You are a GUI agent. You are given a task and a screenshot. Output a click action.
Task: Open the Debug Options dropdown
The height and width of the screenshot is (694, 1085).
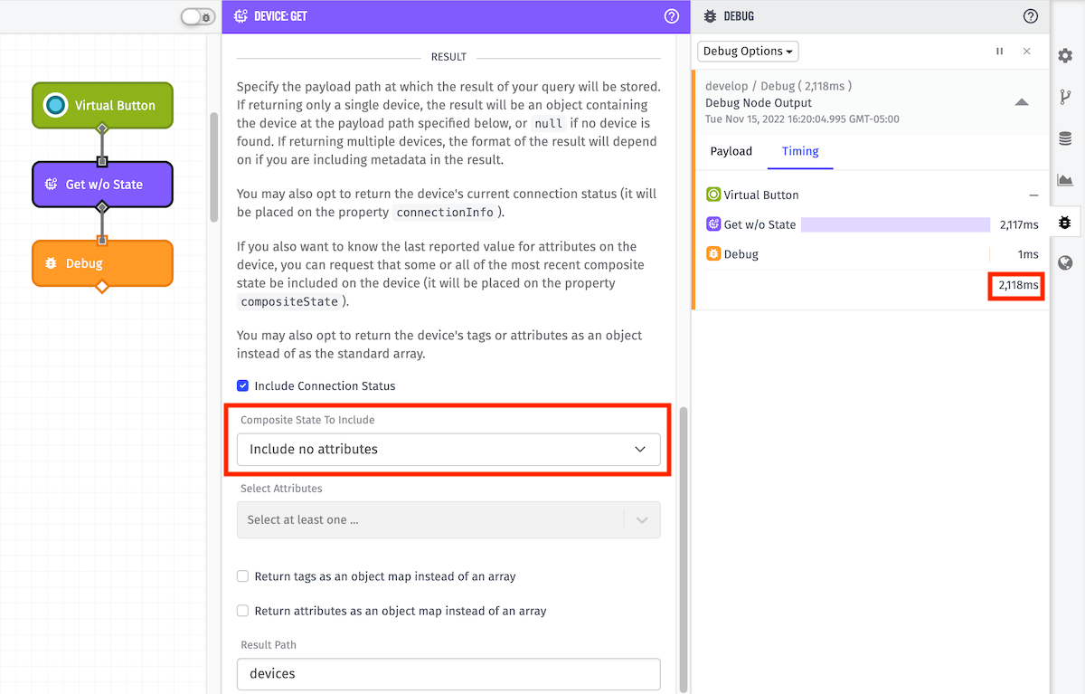748,52
